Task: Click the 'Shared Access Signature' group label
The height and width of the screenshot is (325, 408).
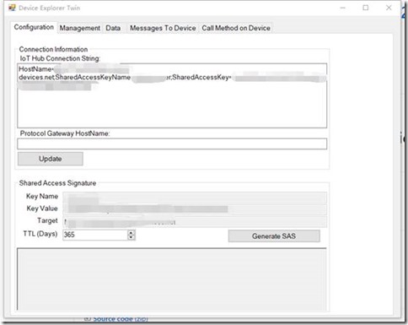Action: [57, 183]
